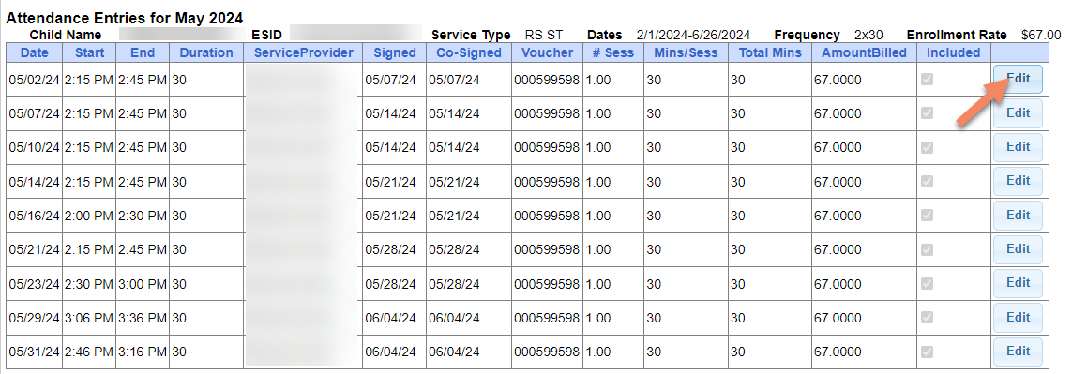Sort by the Date column header

34,52
